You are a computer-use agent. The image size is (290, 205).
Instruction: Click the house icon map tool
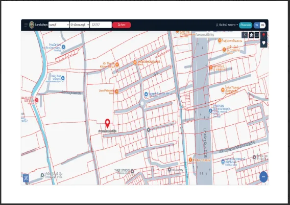(251, 35)
